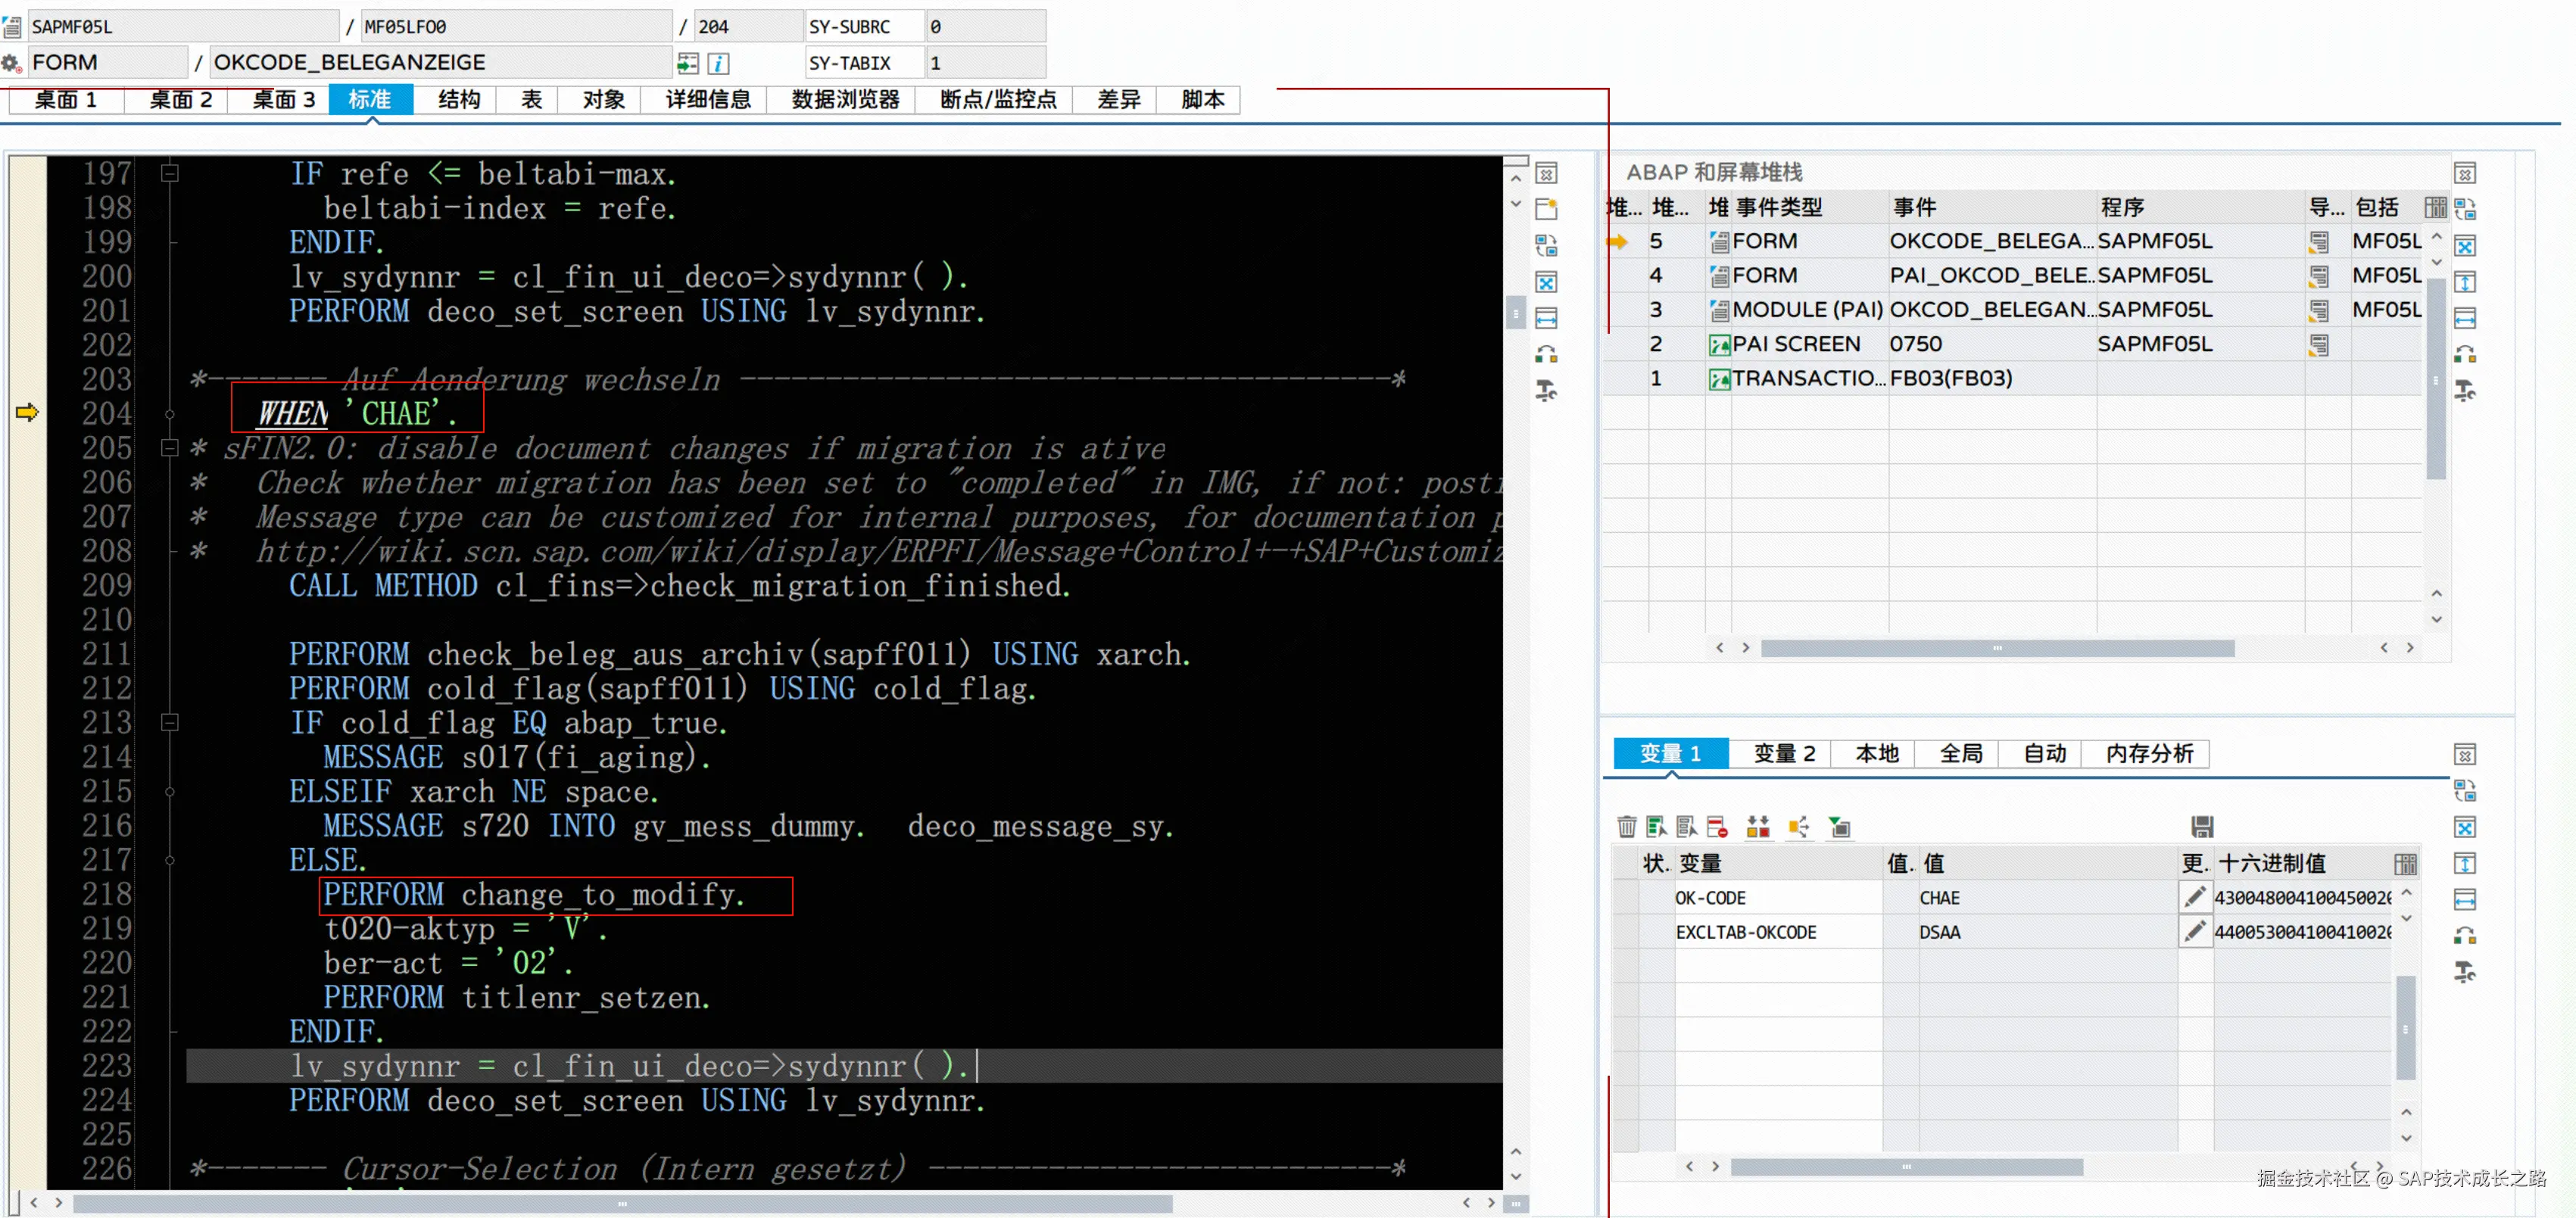
Task: Select the 本地 variables tab
Action: (x=1876, y=754)
